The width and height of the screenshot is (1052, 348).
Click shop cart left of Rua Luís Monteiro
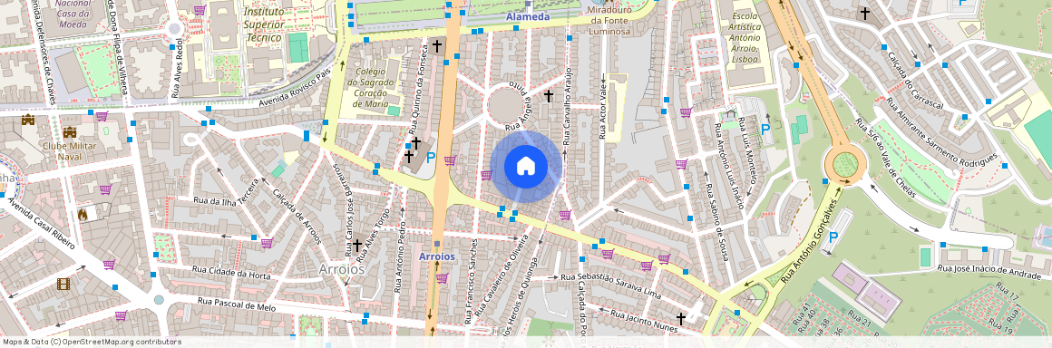[685, 112]
